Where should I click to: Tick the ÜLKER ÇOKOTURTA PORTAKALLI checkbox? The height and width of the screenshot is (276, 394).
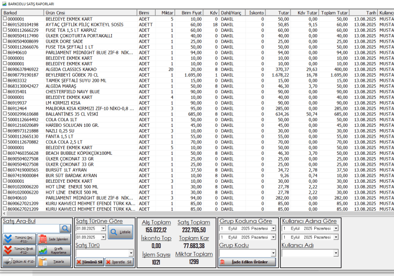click(x=5, y=36)
